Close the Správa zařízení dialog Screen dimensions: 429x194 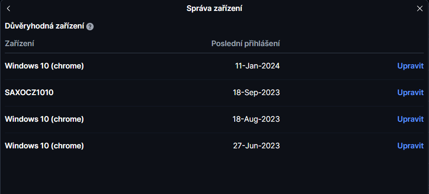click(x=419, y=9)
